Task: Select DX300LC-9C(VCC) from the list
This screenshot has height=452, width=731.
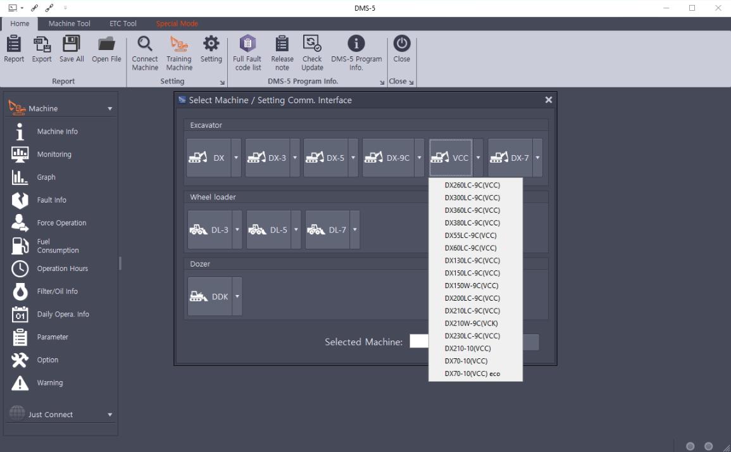Action: click(x=472, y=198)
